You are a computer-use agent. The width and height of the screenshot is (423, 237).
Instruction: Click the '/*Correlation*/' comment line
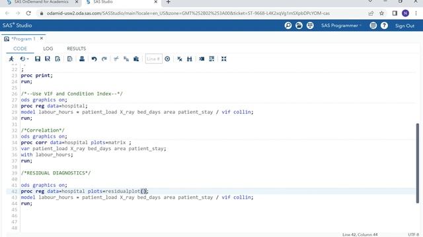42,130
